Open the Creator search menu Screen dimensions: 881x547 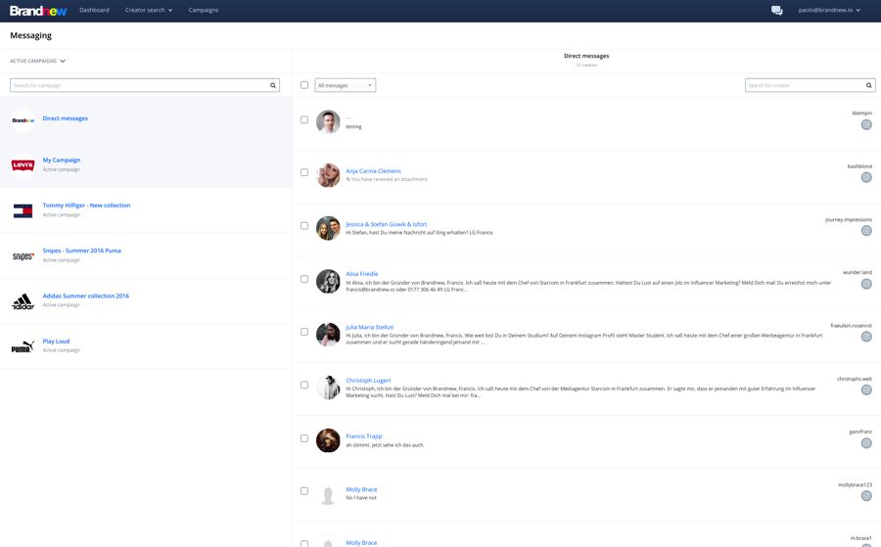point(149,10)
